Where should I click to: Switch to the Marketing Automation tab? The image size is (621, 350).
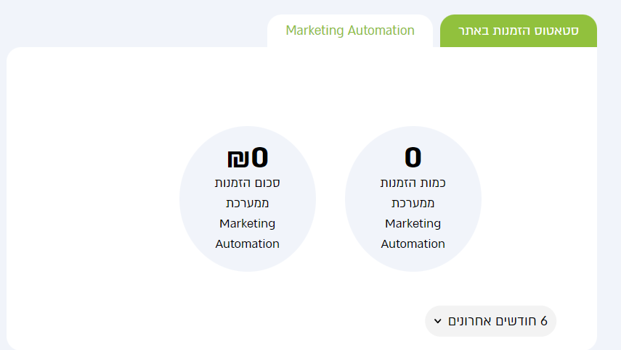tap(350, 31)
